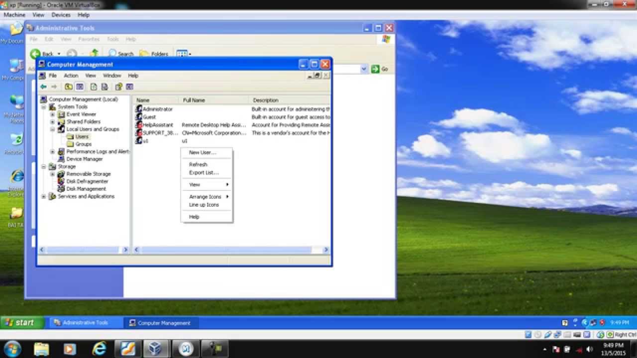Choose Refresh from the context menu
637x358 pixels.
click(x=207, y=165)
